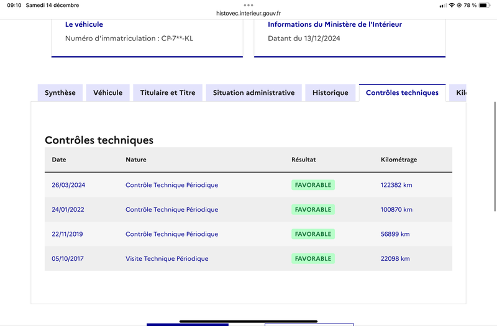The height and width of the screenshot is (326, 497).
Task: Click Contrôle Technique Périodique in the 26/03/2024 row
Action: [172, 185]
